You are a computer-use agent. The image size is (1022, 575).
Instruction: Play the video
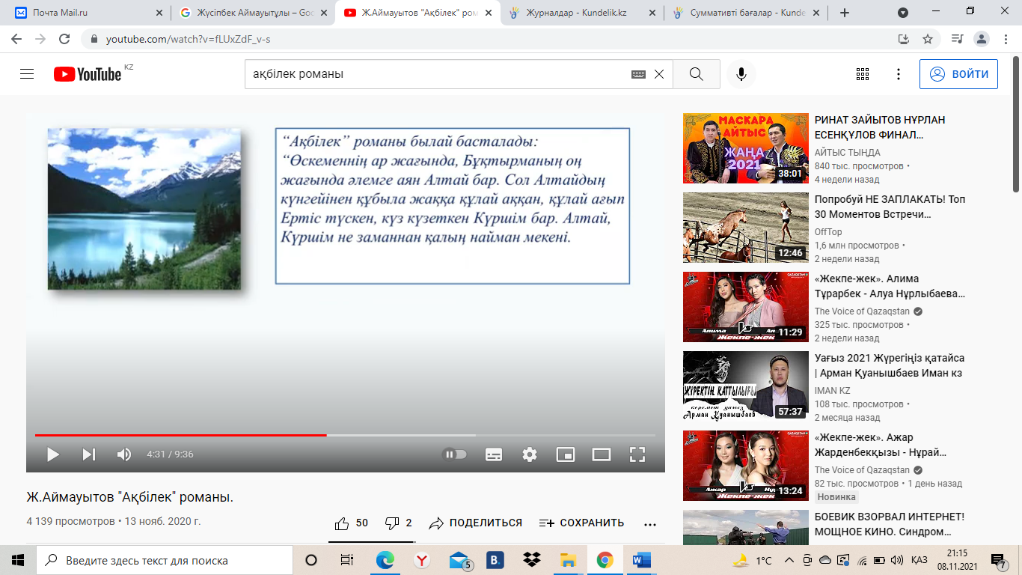tap(53, 454)
